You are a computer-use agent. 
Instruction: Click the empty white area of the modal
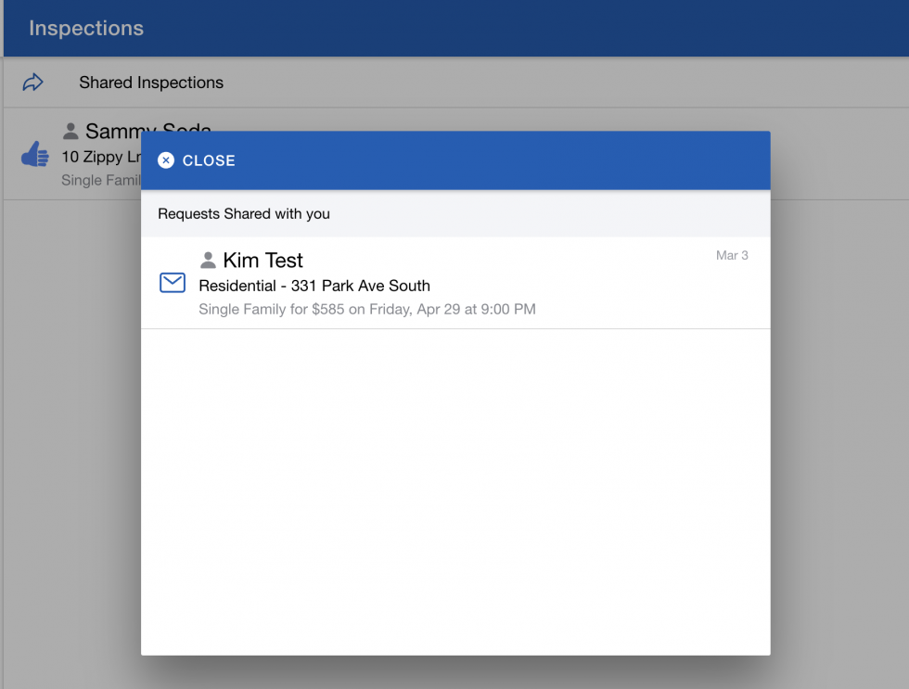[x=454, y=491]
